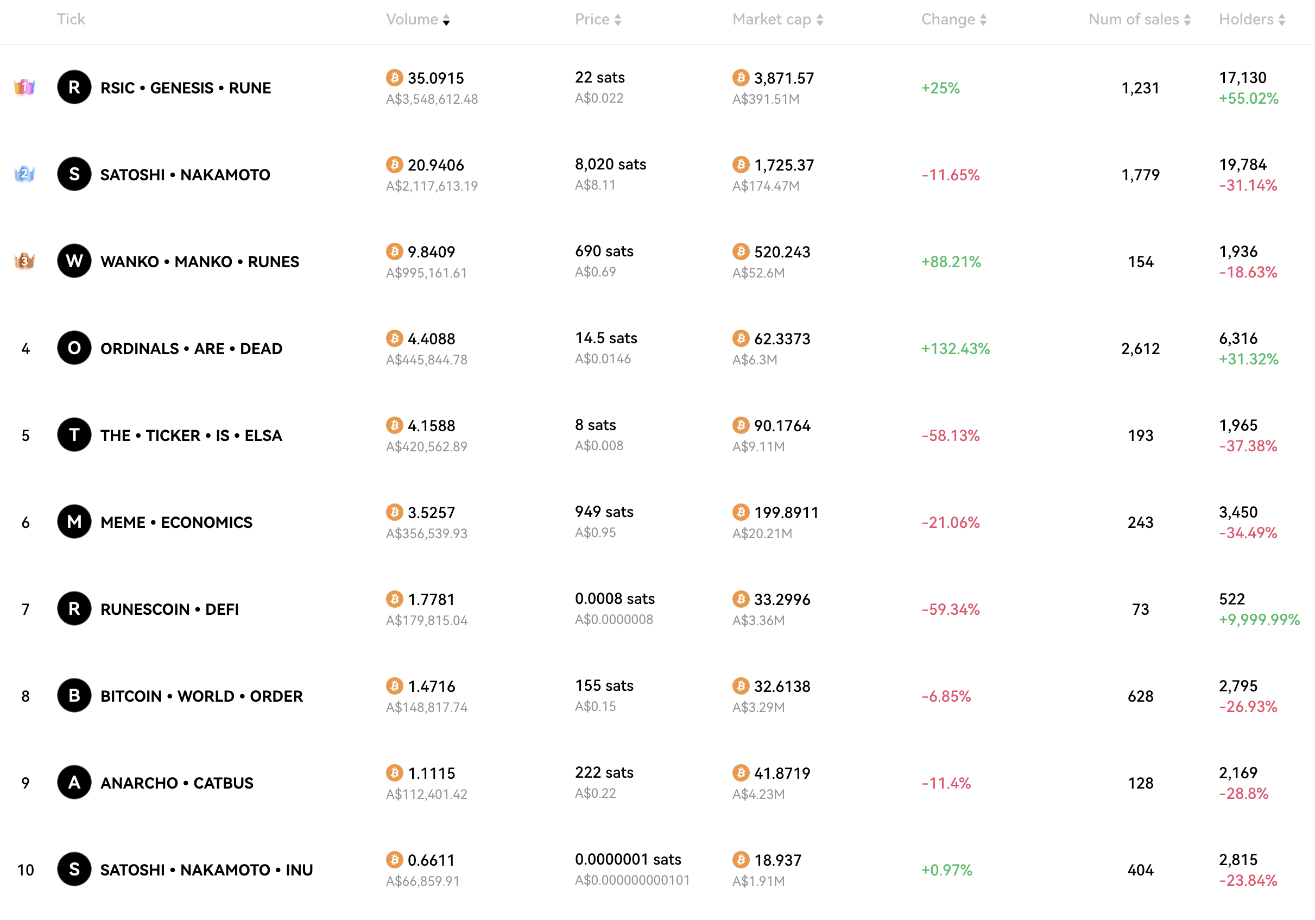Open the SATOSHI • NAKAMOTO • INU token name

[x=206, y=869]
